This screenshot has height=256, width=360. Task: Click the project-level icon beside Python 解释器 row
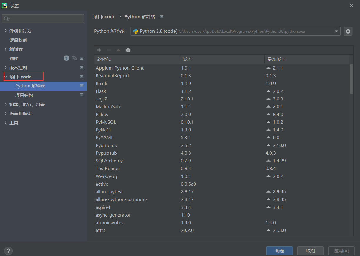[x=82, y=86]
